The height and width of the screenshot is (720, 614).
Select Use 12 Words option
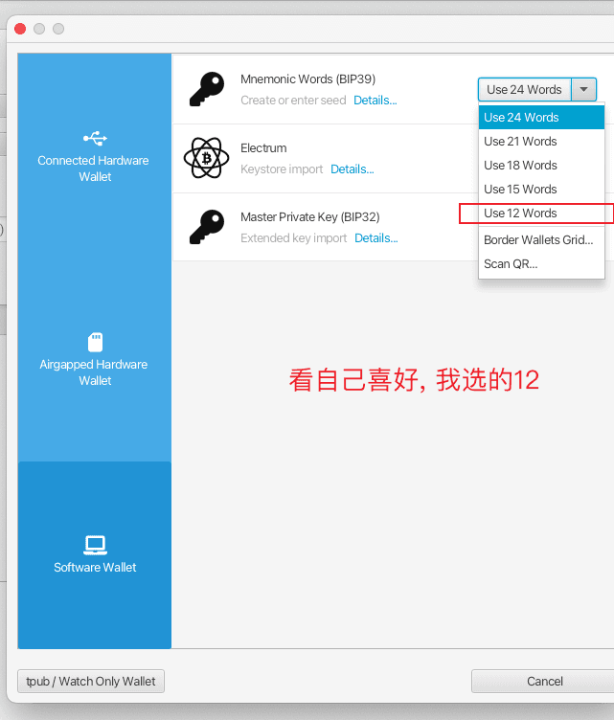point(541,214)
